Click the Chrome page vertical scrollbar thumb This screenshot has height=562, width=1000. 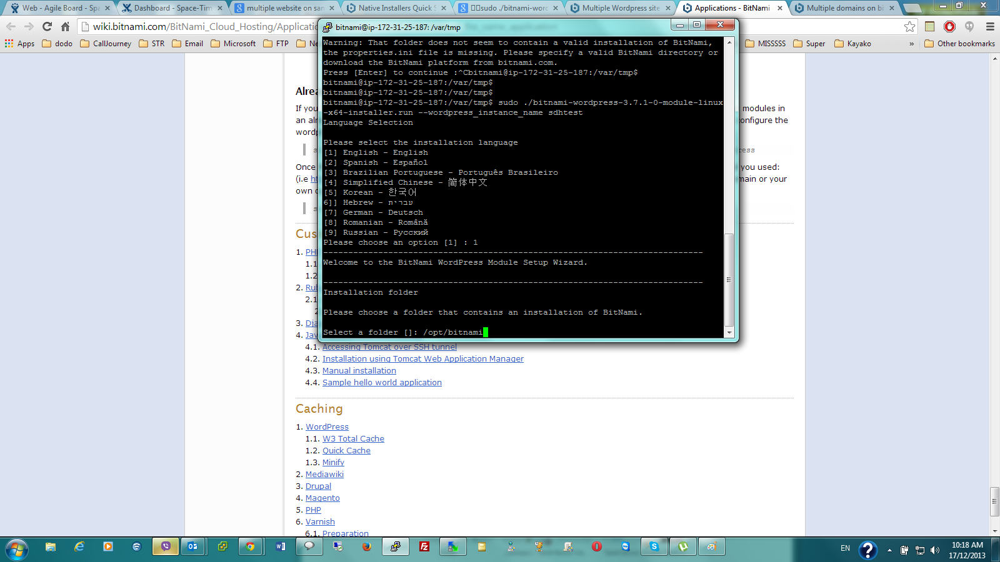click(994, 501)
